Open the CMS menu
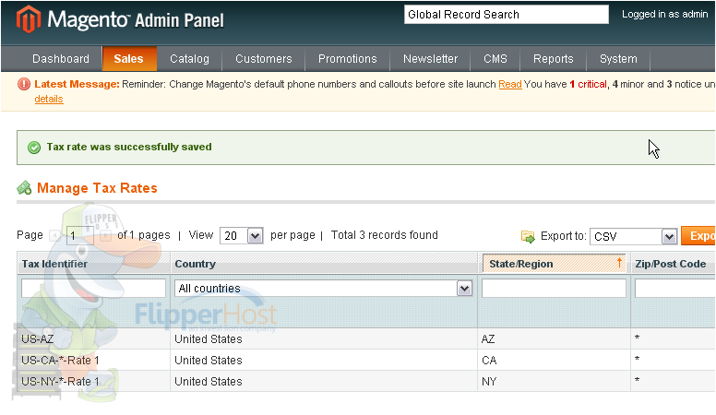The height and width of the screenshot is (415, 716). 495,59
